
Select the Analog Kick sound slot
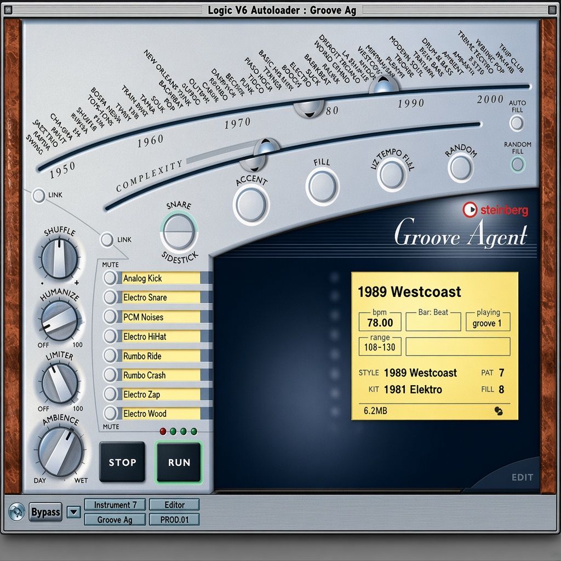tap(161, 278)
